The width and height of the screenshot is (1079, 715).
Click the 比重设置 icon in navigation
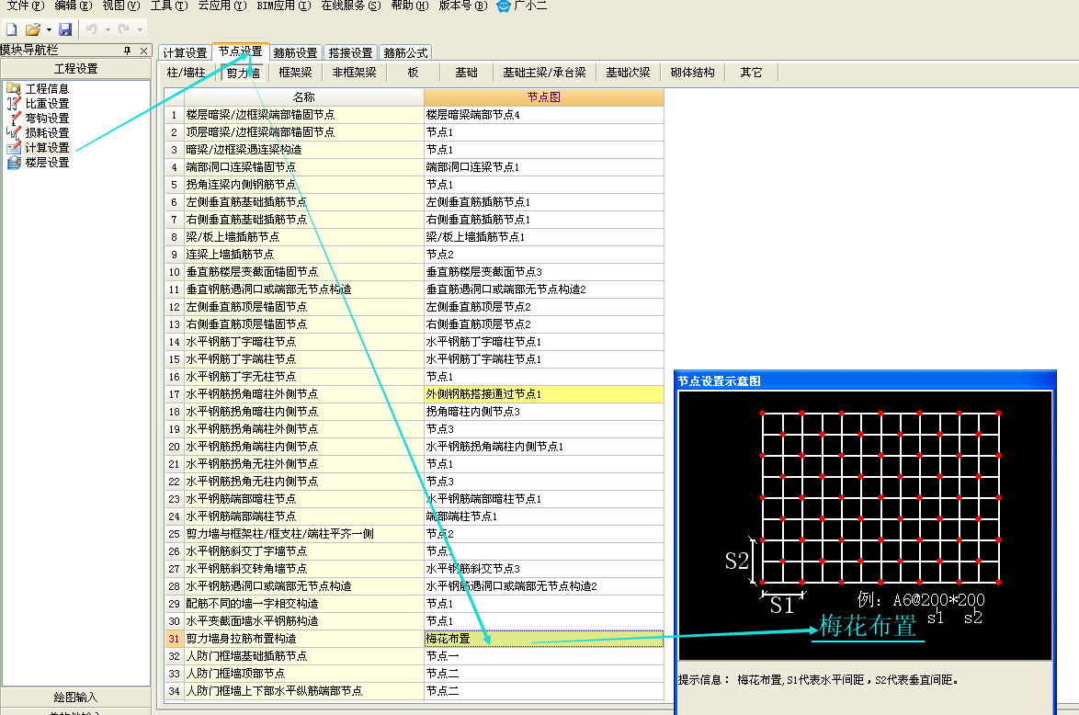point(13,103)
